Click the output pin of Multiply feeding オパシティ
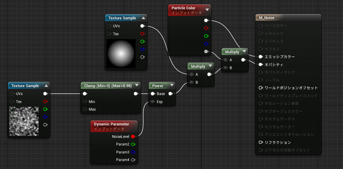Viewport: 343px width, 169px height. click(x=243, y=60)
